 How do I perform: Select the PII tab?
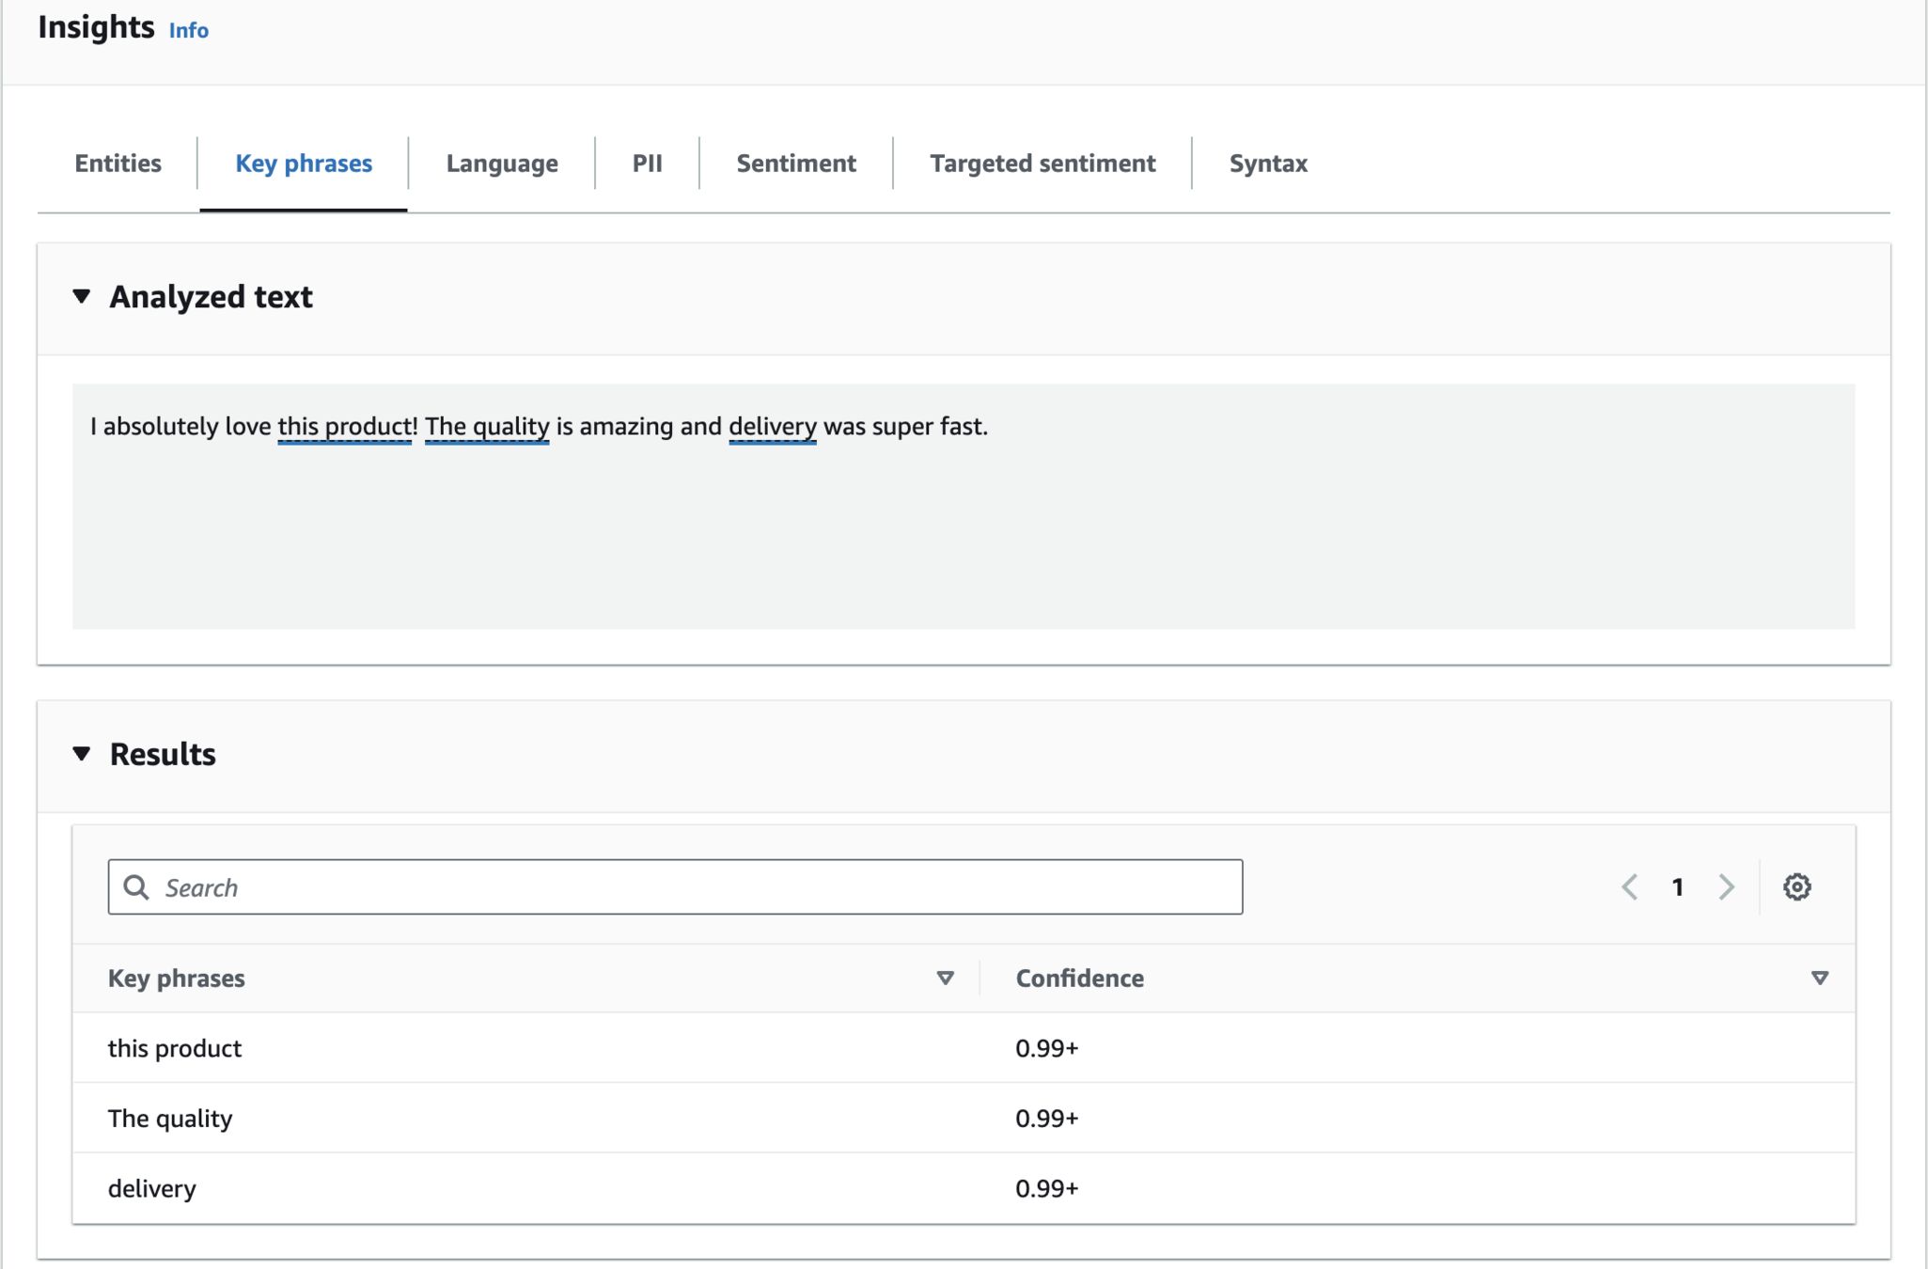tap(647, 164)
